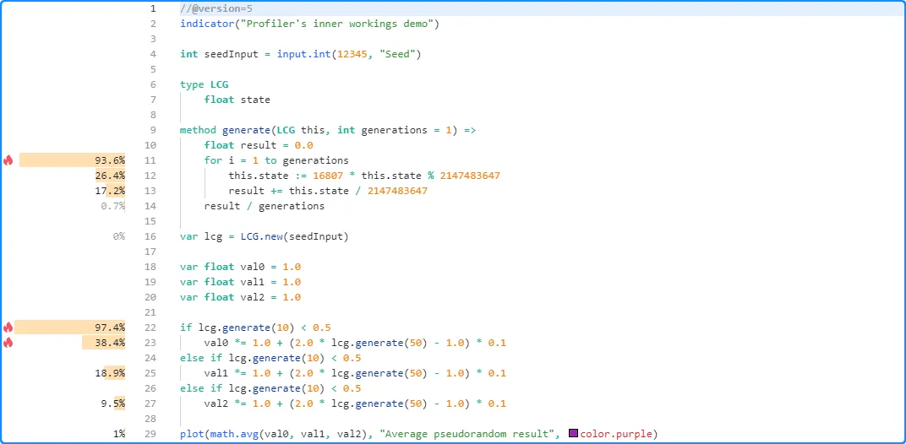Place cursor on the //@version=5 comment
The height and width of the screenshot is (444, 906).
pyautogui.click(x=216, y=8)
